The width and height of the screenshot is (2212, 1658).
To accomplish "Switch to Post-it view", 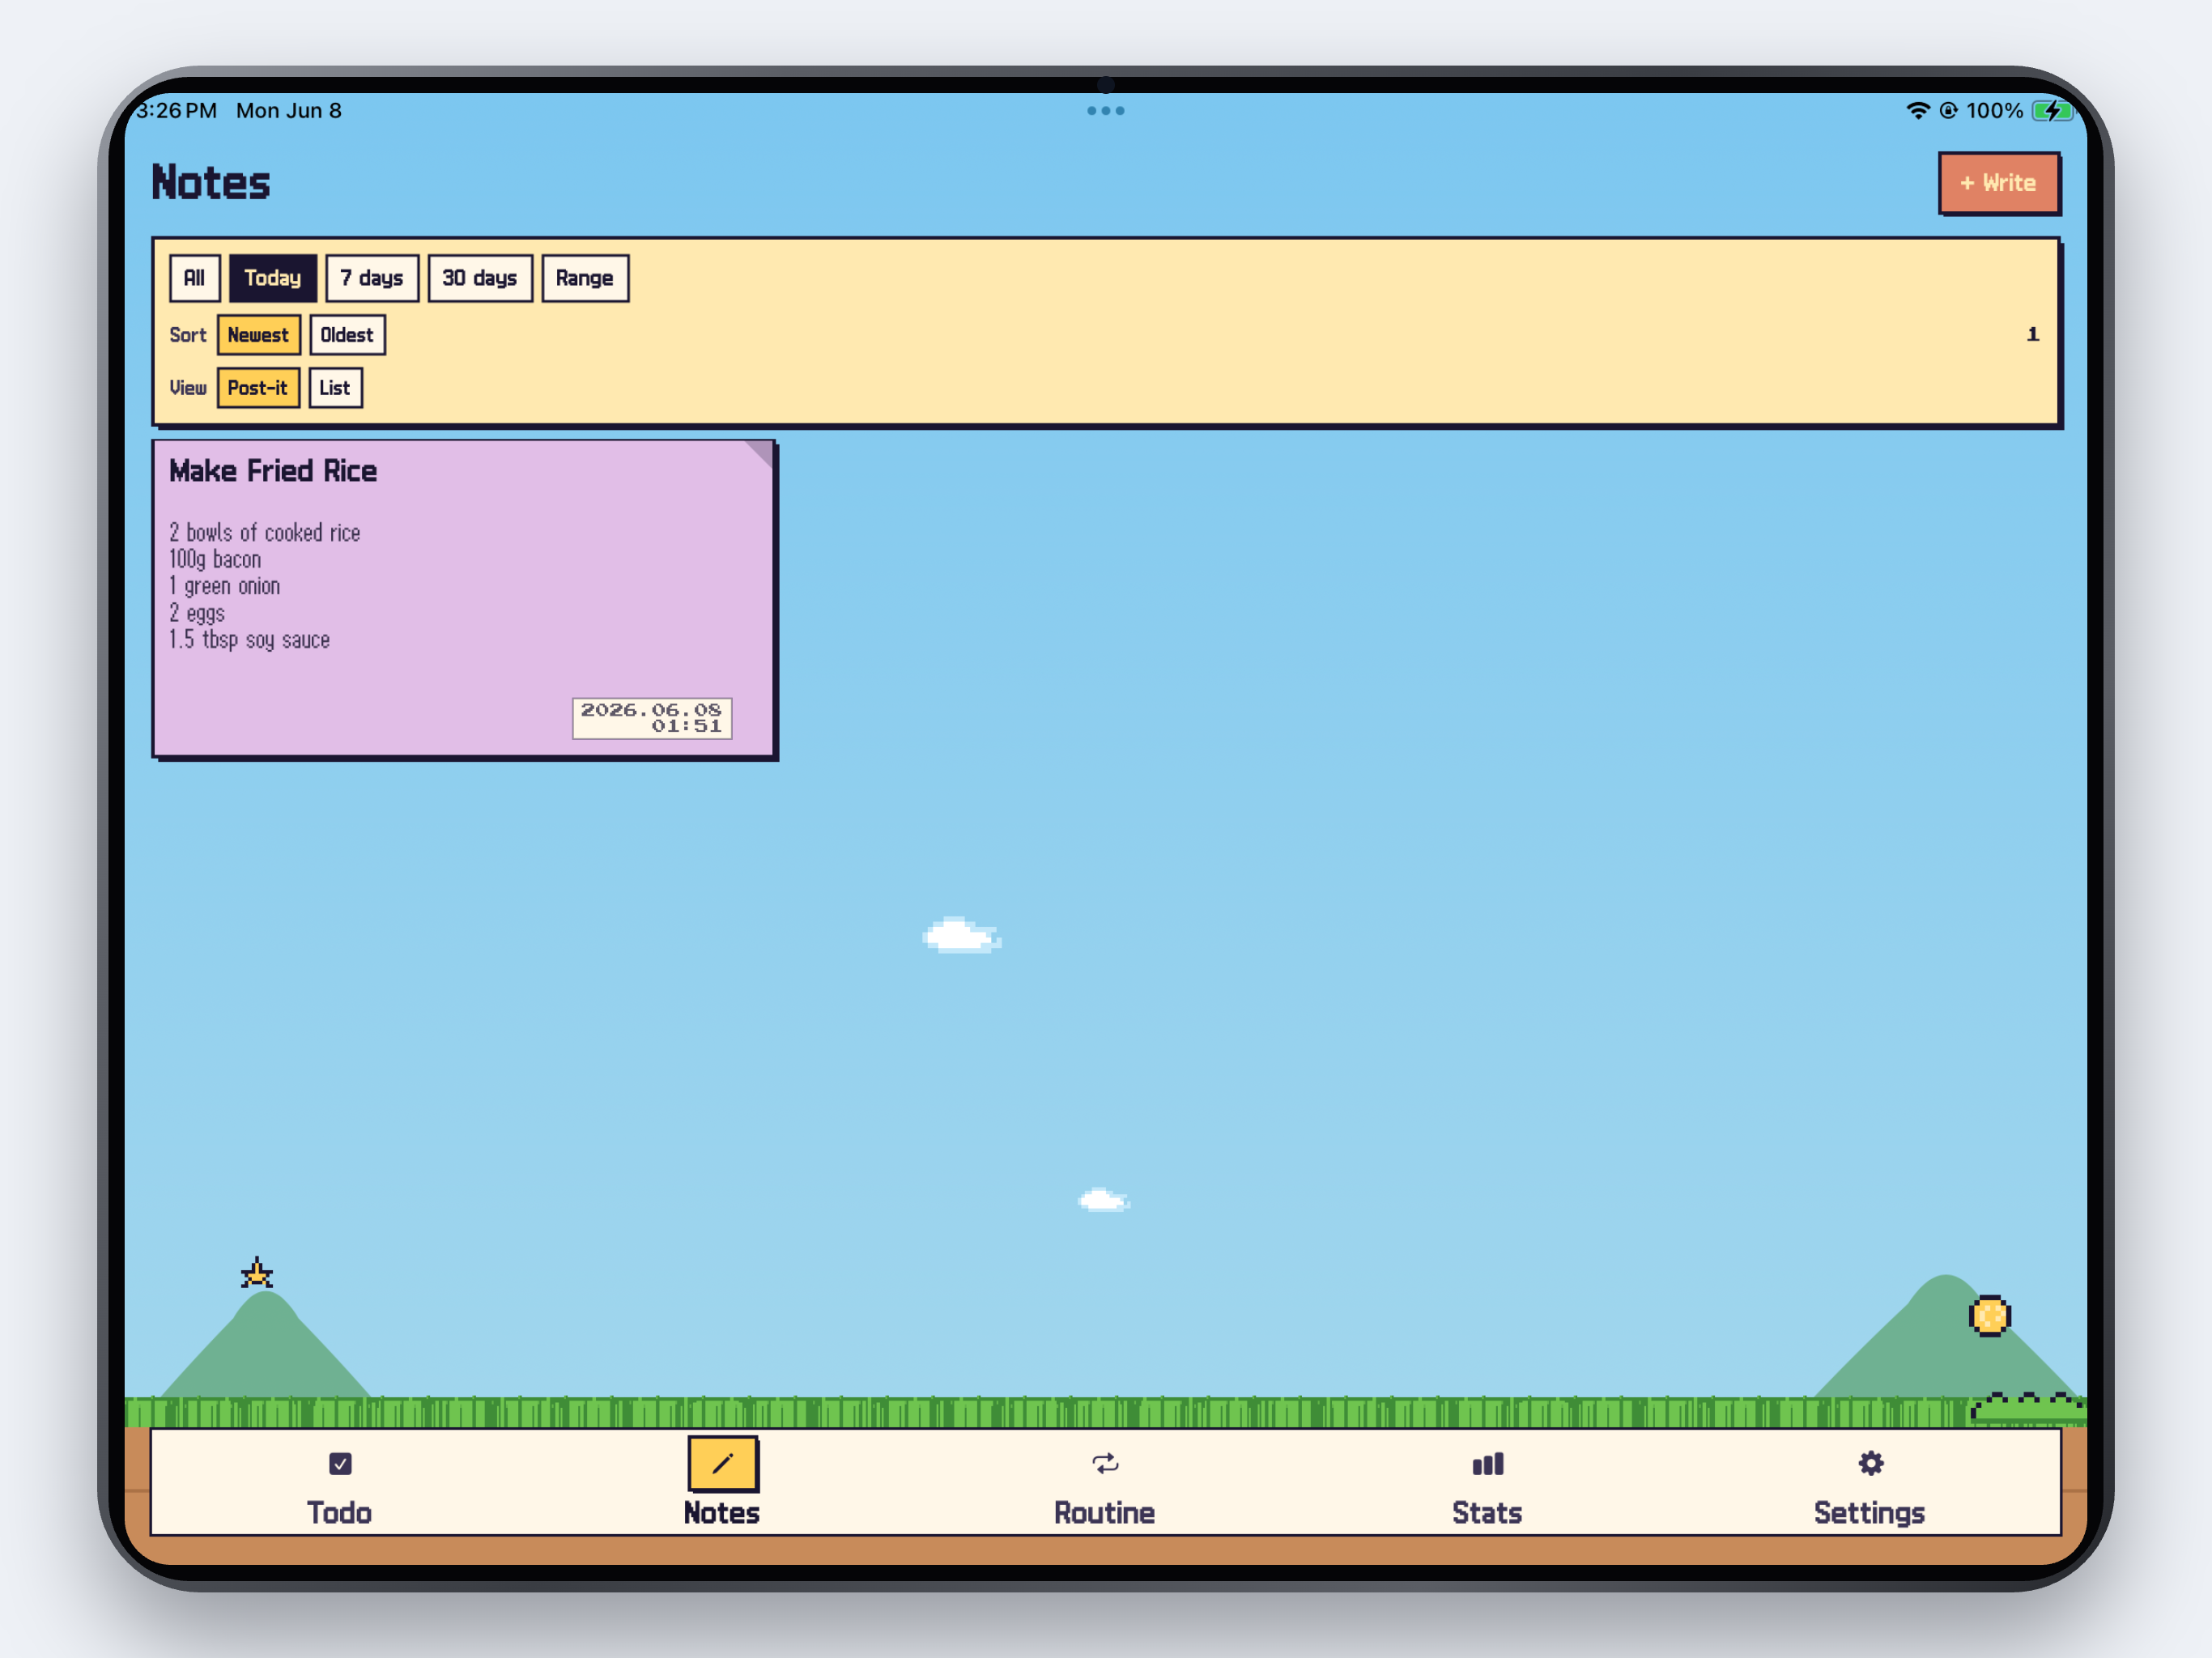I will point(258,388).
